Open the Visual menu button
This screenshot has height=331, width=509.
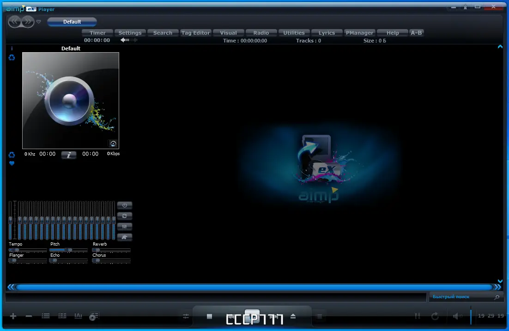[228, 33]
